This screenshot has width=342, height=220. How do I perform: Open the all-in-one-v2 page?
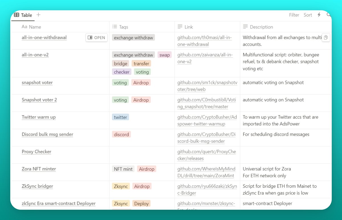click(35, 55)
